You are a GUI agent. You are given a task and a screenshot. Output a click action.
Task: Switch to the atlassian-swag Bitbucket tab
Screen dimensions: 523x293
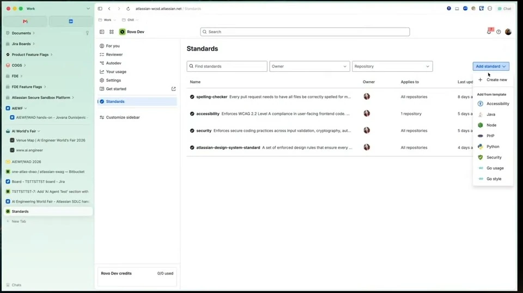(48, 172)
